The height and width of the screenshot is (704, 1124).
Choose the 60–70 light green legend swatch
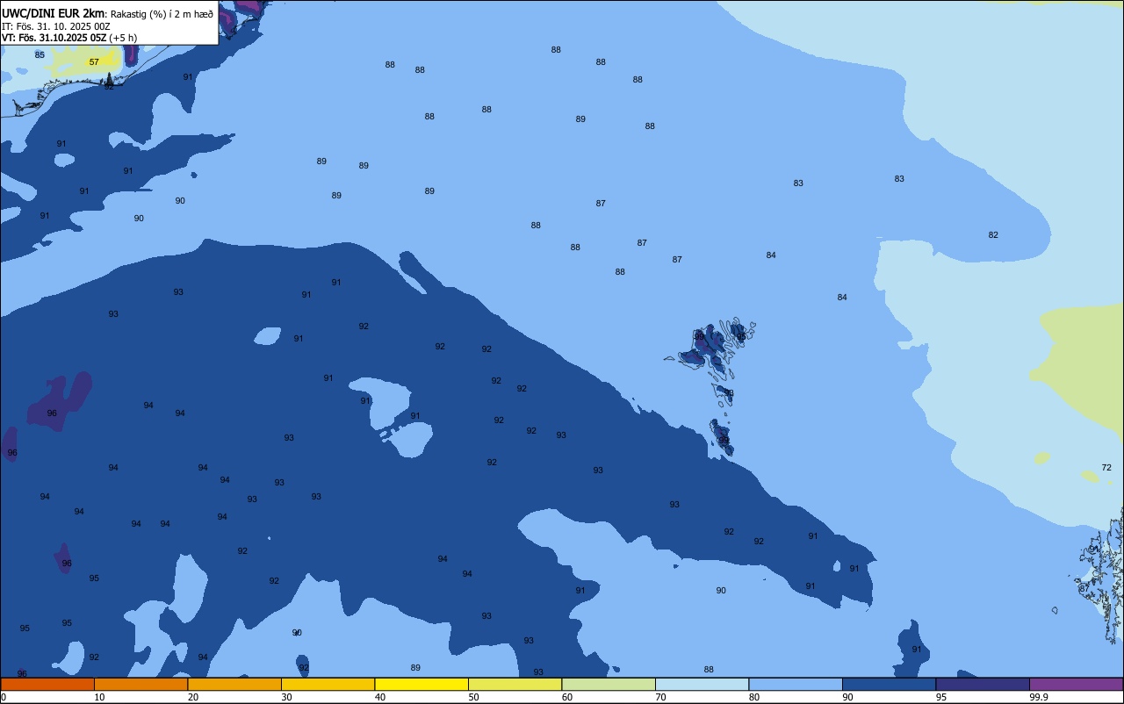tap(609, 684)
